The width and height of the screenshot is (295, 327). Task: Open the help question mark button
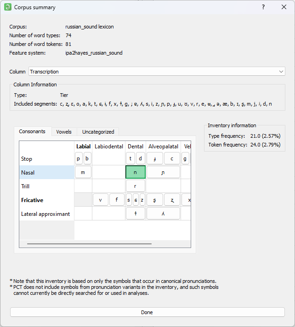point(263,7)
